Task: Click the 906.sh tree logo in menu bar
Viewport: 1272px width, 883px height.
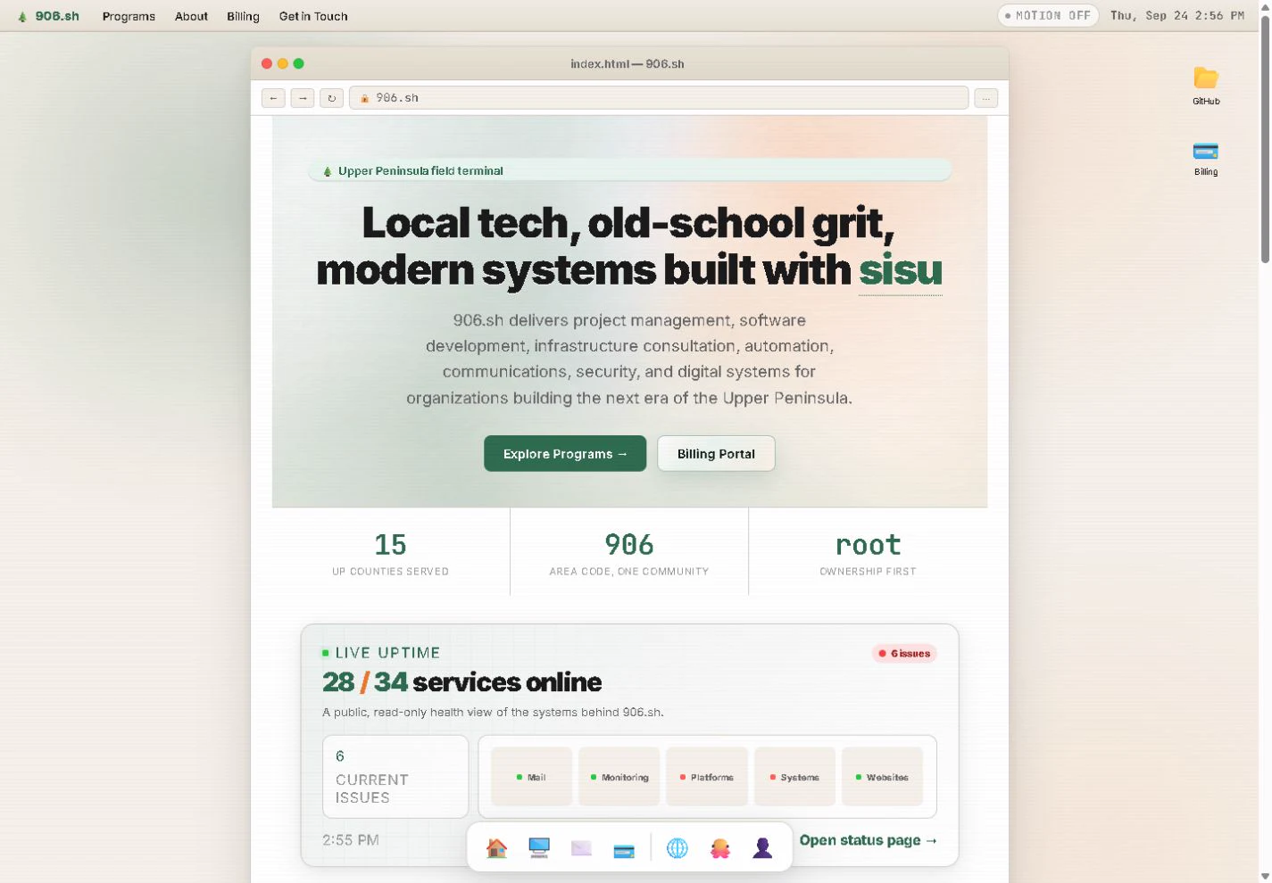Action: [48, 16]
